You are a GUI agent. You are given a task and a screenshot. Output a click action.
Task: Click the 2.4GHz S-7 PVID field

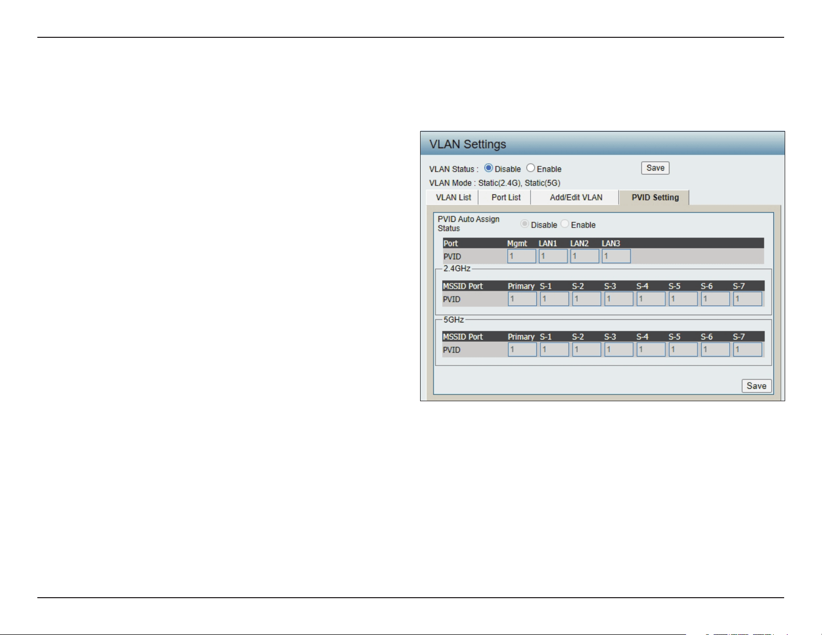[747, 299]
